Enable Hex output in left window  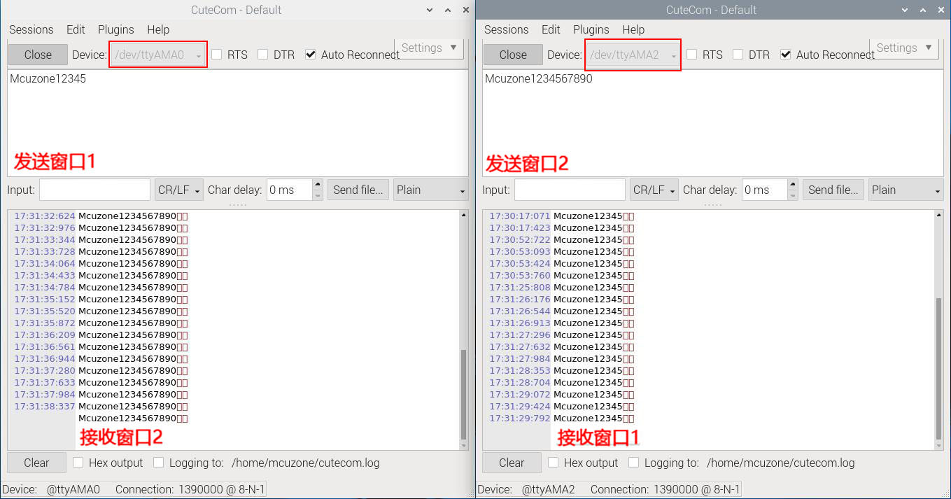[x=78, y=463]
